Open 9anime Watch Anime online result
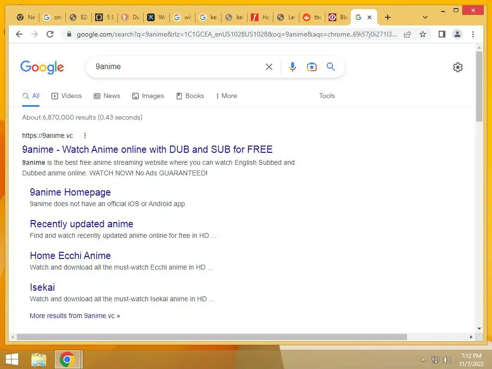This screenshot has height=369, width=492. [147, 149]
